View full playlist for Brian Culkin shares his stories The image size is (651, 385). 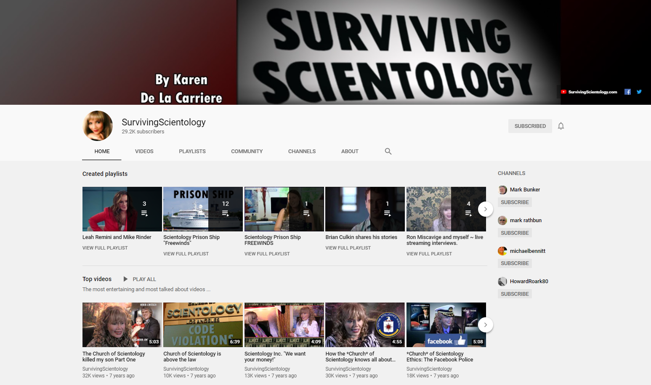click(348, 248)
